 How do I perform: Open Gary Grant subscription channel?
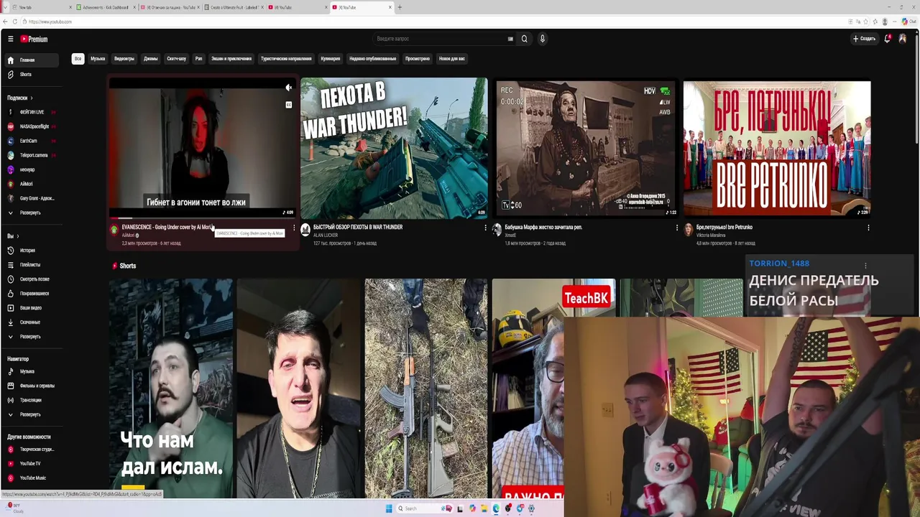click(30, 198)
